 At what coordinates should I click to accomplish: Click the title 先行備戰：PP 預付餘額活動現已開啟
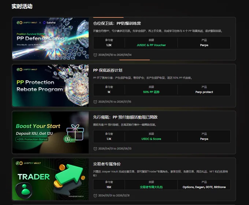coord(125,117)
